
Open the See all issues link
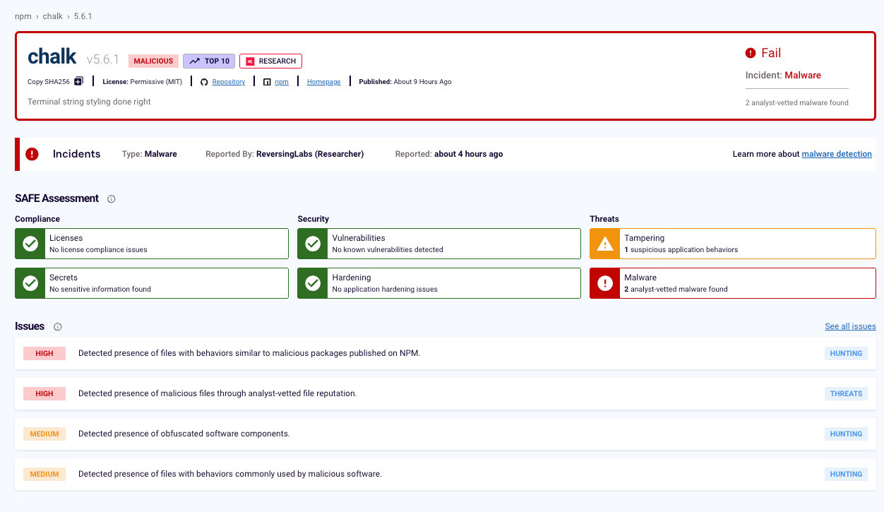[x=850, y=326]
